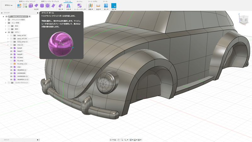
Task: Click the Cylinder form tool icon
Action: pyautogui.click(x=42, y=5)
